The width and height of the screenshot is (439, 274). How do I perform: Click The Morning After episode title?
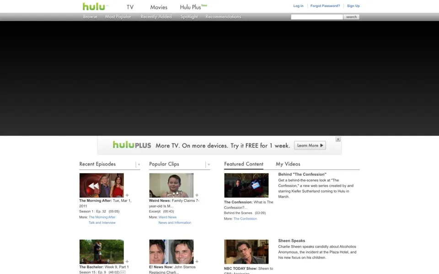tap(105, 203)
